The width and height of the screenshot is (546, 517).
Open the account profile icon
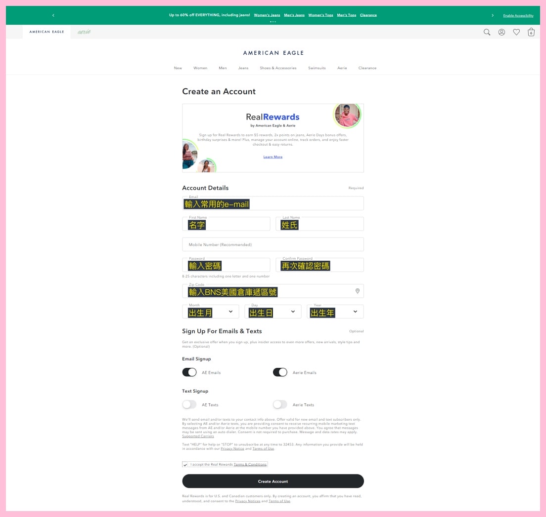[501, 32]
